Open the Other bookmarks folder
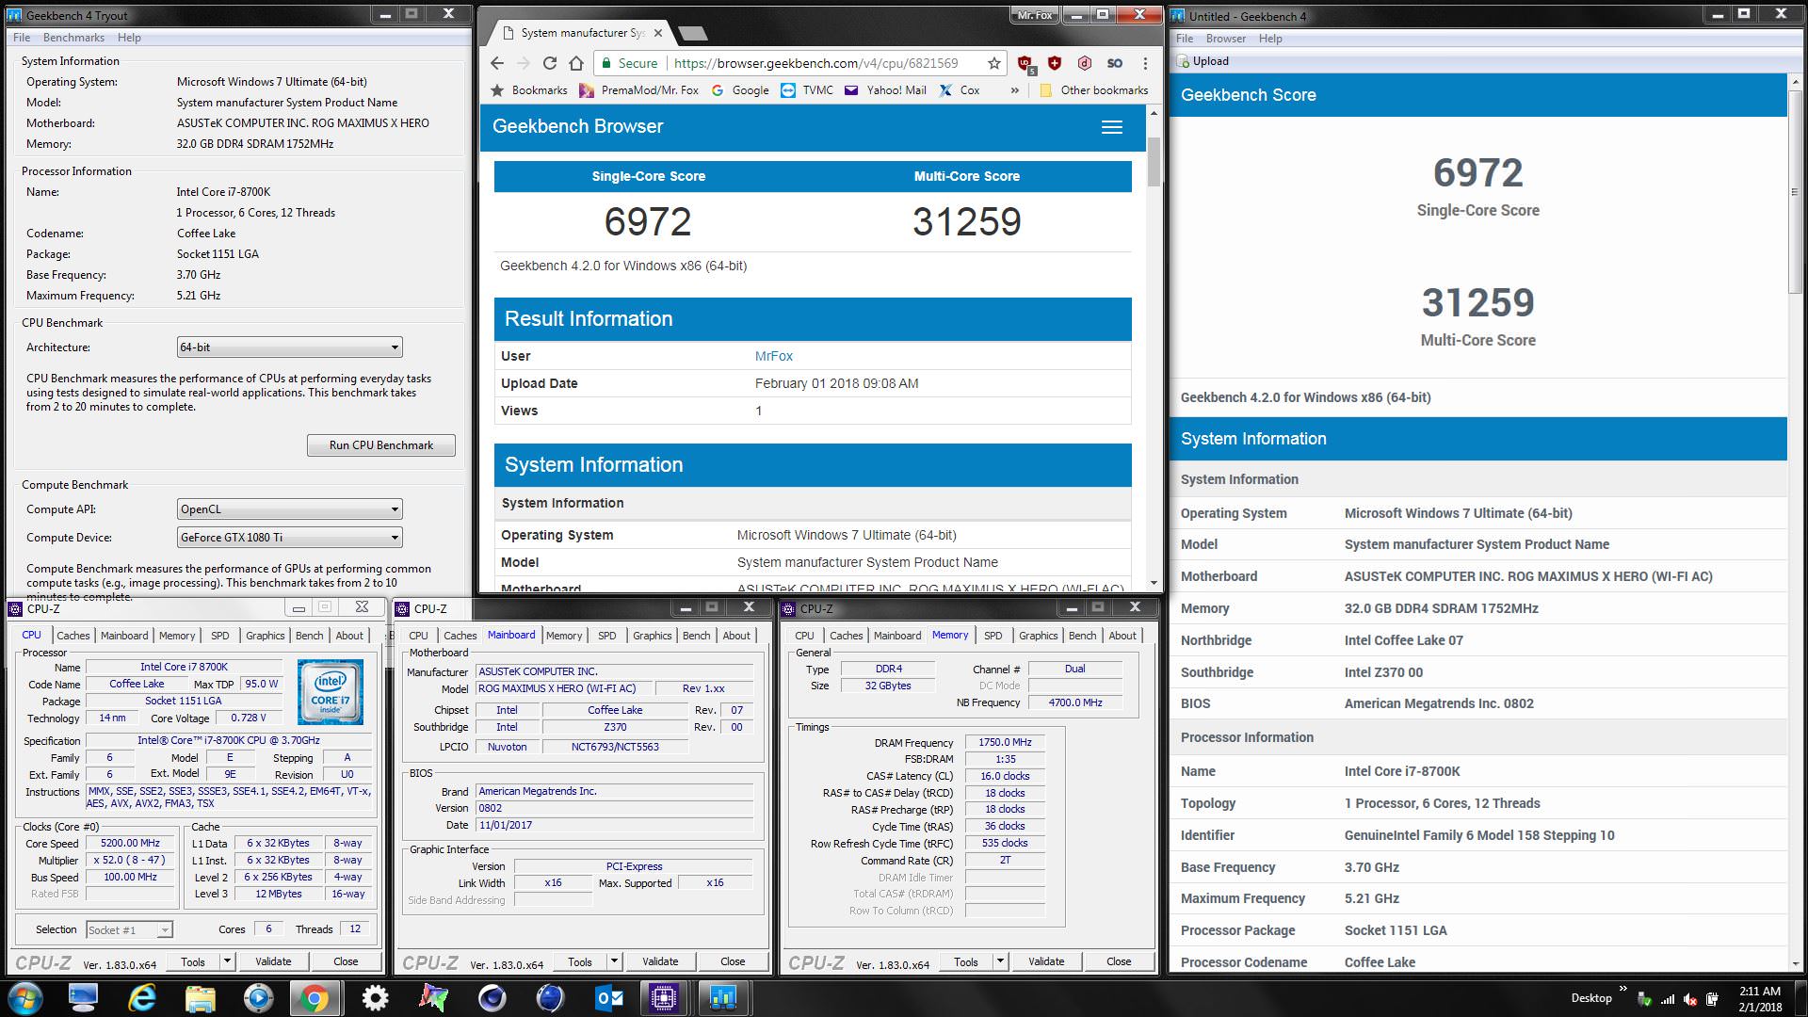Screen dimensions: 1808x1017 (x=1092, y=90)
